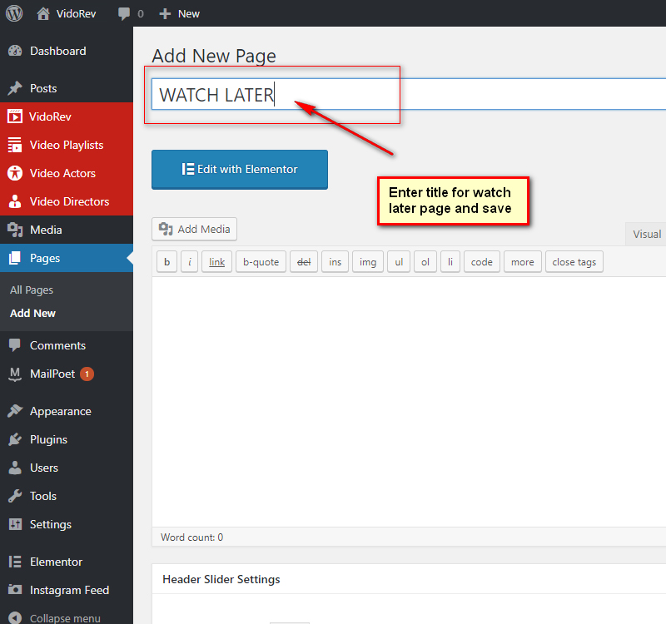Screen dimensions: 666x624
Task: Expand the New content dropdown in admin bar
Action: 180,13
